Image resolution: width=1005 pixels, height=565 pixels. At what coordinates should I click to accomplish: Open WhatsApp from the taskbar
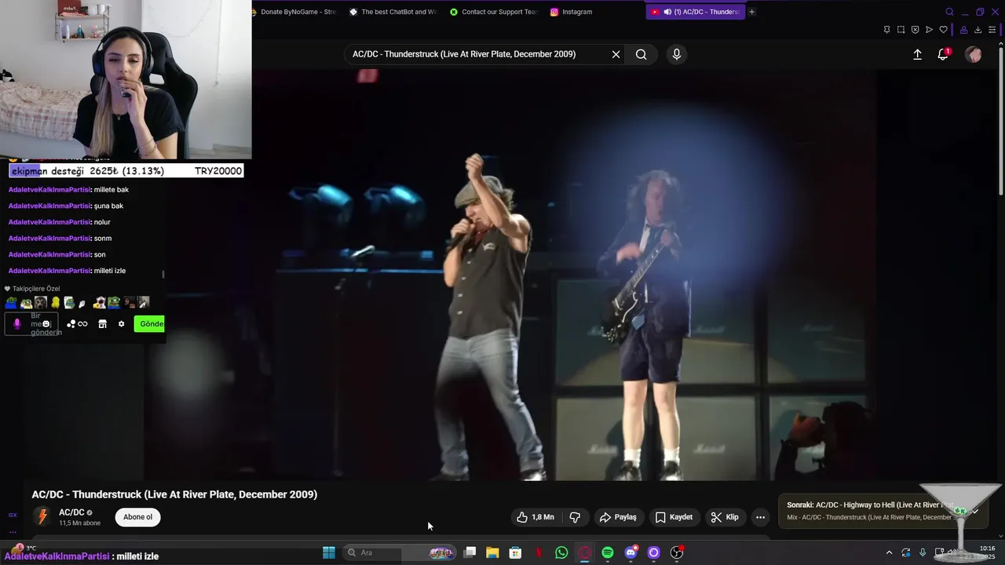click(561, 552)
